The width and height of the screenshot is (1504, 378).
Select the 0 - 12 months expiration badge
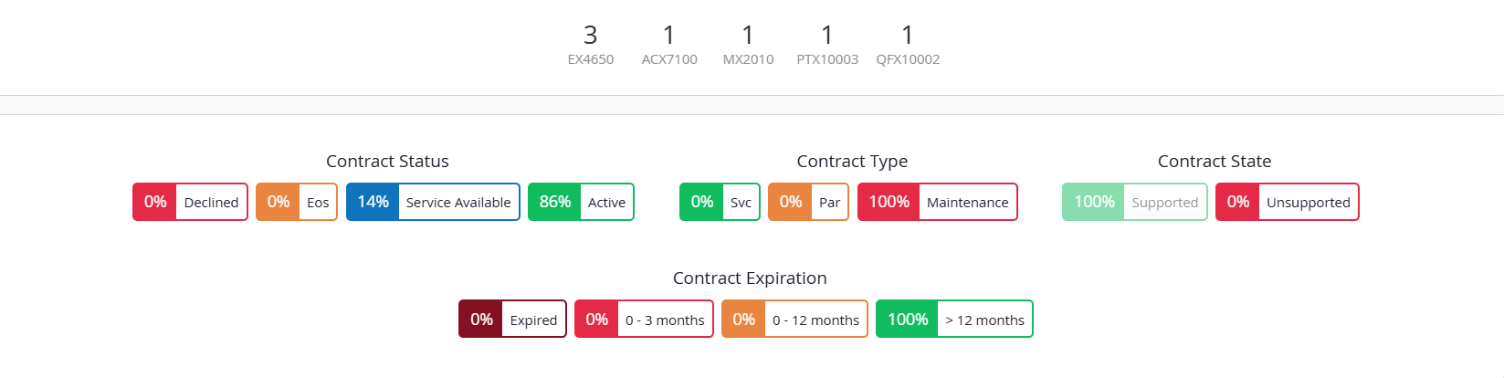[x=794, y=319]
